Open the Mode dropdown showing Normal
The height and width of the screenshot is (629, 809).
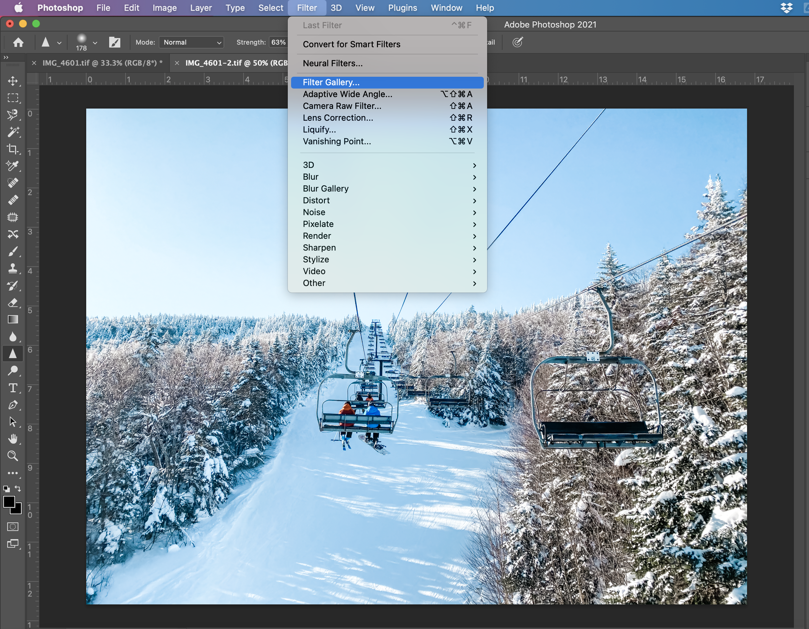click(191, 42)
